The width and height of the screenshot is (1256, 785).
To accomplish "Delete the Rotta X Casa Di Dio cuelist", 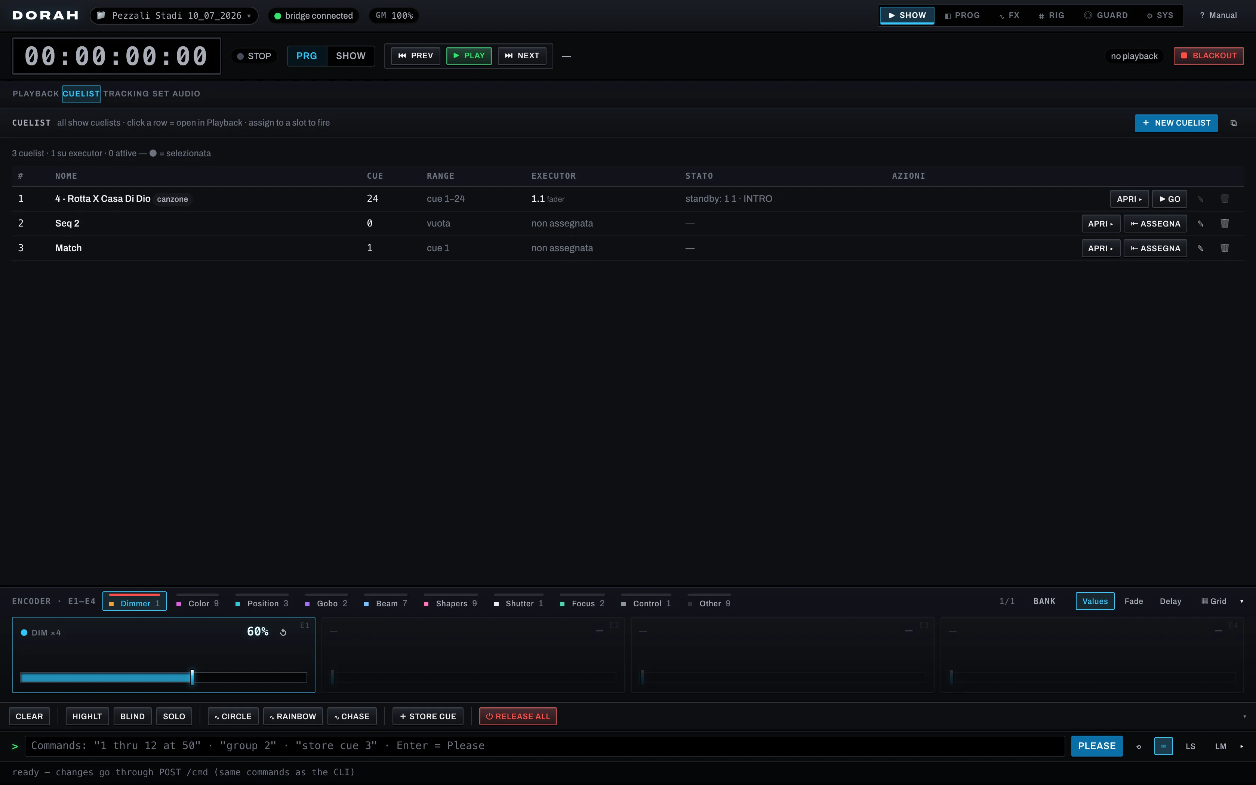I will 1224,199.
